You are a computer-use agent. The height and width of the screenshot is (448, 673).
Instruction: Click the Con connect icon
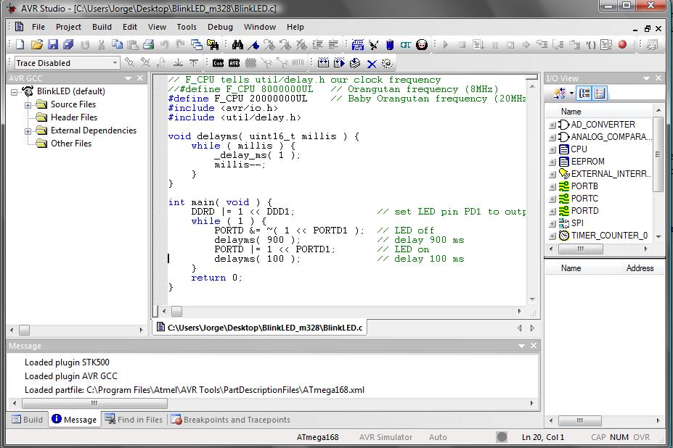coord(218,63)
